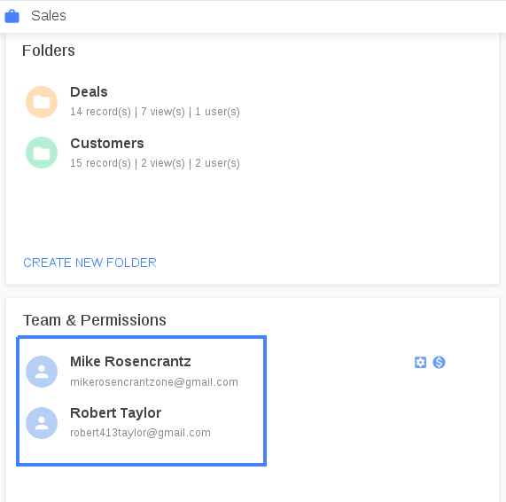Image resolution: width=506 pixels, height=502 pixels.
Task: Click the blue briefcase Sales icon
Action: [12, 16]
